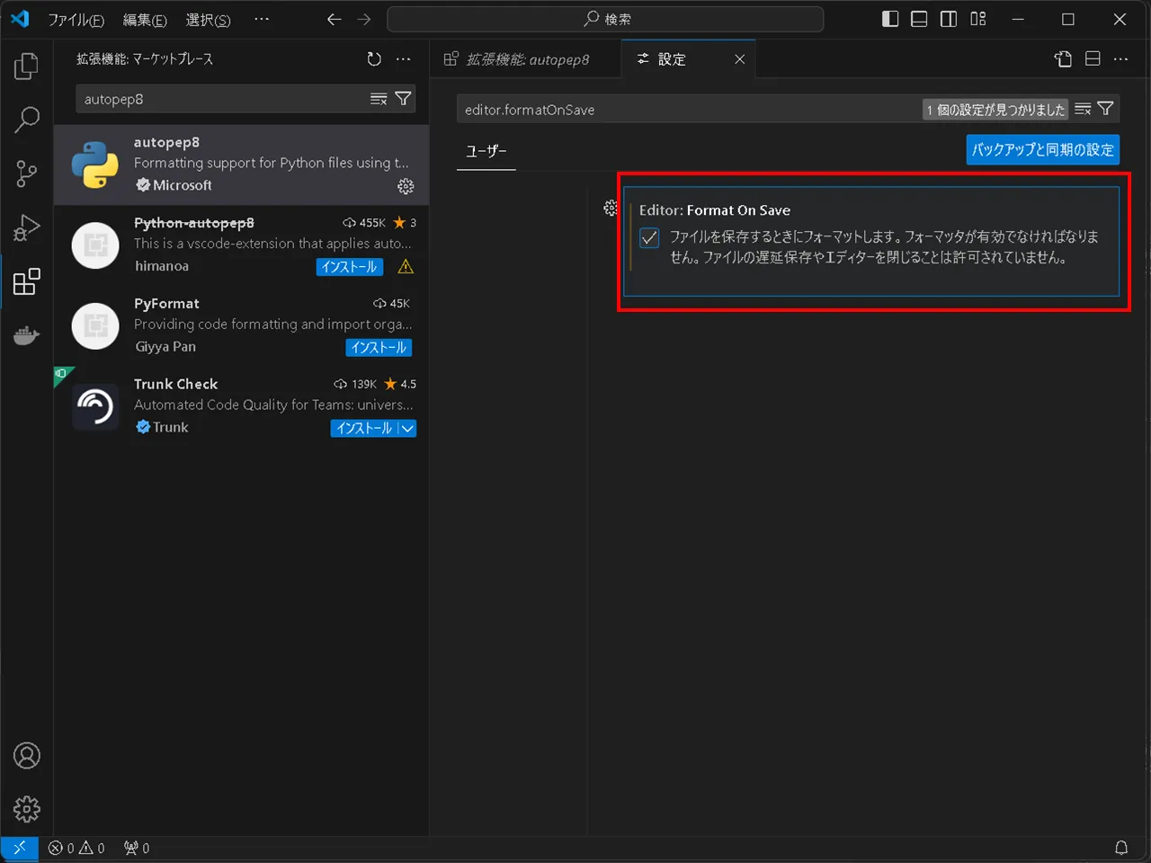Open the Extensions view icon
Image resolution: width=1151 pixels, height=863 pixels.
27,281
